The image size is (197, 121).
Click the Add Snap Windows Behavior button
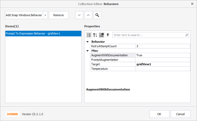click(x=24, y=15)
